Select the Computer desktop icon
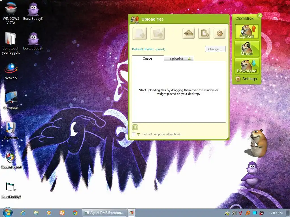This screenshot has width=290, height=217. coord(11,100)
